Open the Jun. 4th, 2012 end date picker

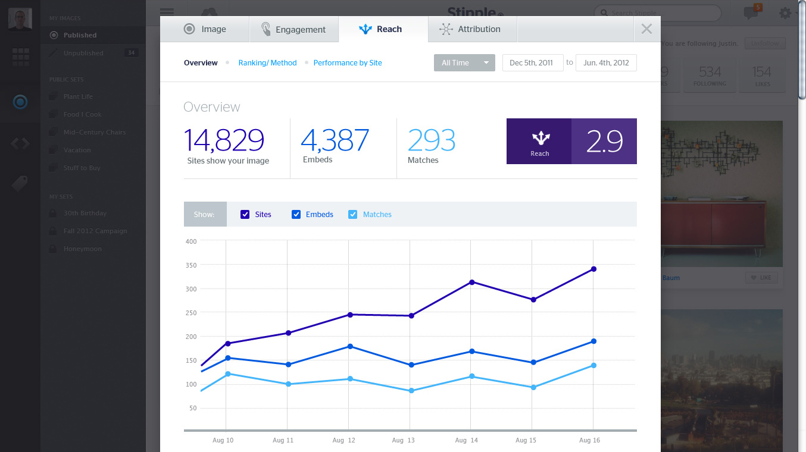coord(606,63)
